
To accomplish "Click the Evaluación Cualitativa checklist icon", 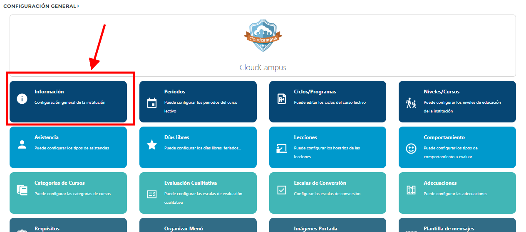I will 152,194.
